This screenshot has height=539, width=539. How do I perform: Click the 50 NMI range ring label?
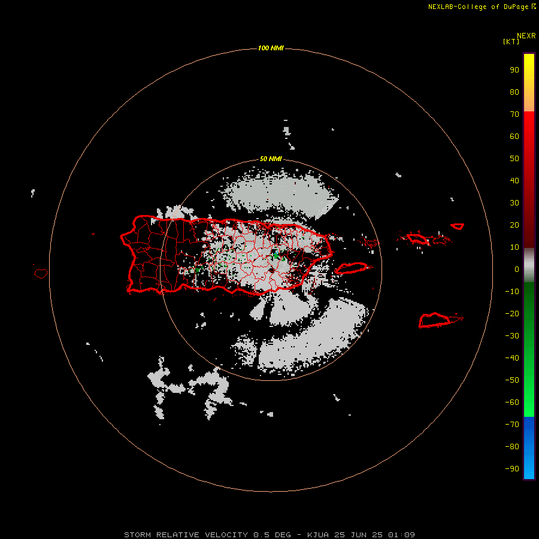pyautogui.click(x=271, y=159)
